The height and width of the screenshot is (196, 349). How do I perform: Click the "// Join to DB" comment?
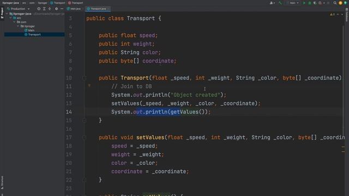point(131,87)
